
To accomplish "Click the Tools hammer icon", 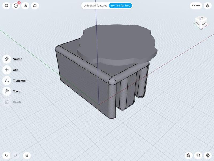I will point(7,91).
